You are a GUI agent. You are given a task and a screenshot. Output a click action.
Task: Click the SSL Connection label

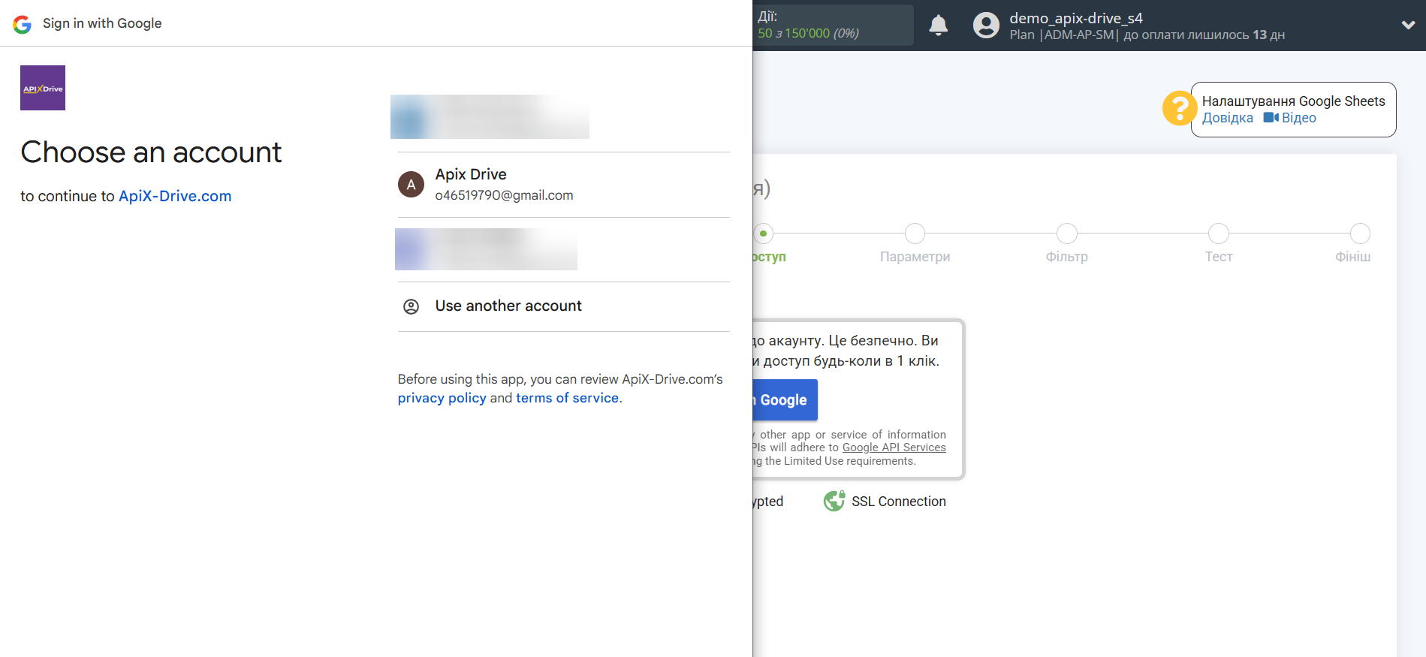[898, 502]
